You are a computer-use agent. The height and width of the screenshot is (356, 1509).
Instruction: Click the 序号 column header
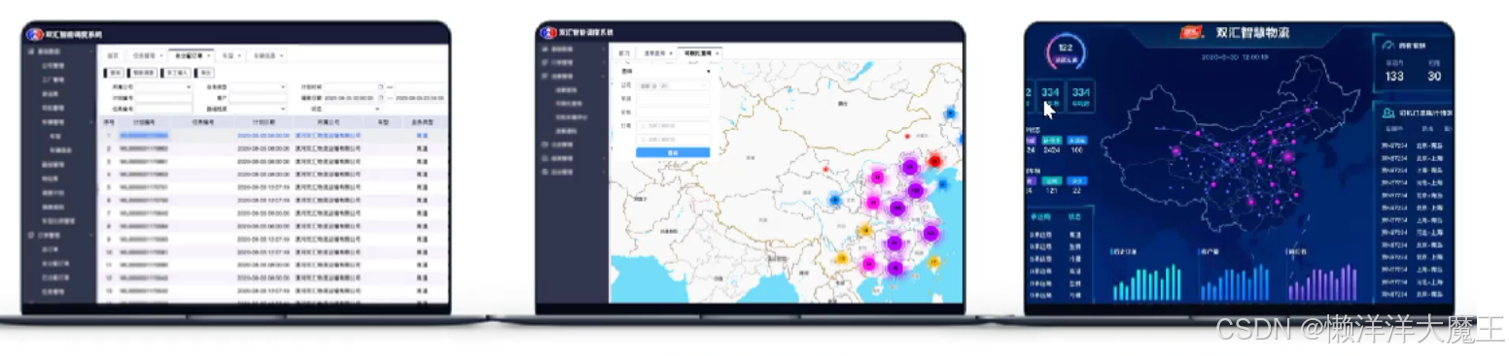[109, 122]
